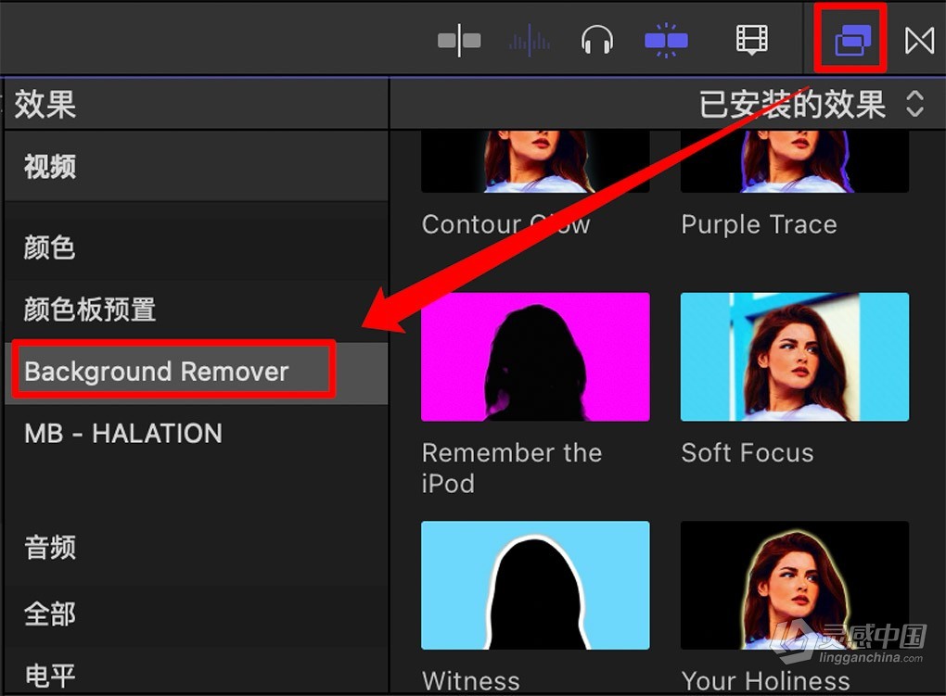The height and width of the screenshot is (696, 946).
Task: Select the 颜色 effects category
Action: pyautogui.click(x=196, y=247)
